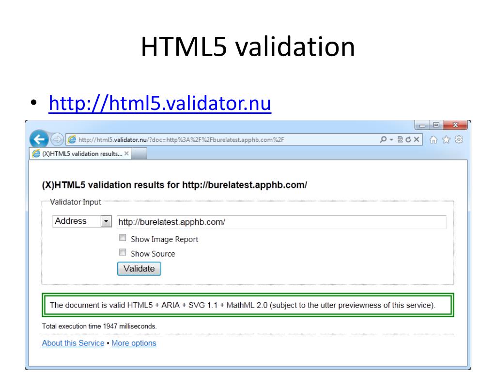
Task: Refresh the page with the reload icon
Action: (408, 139)
